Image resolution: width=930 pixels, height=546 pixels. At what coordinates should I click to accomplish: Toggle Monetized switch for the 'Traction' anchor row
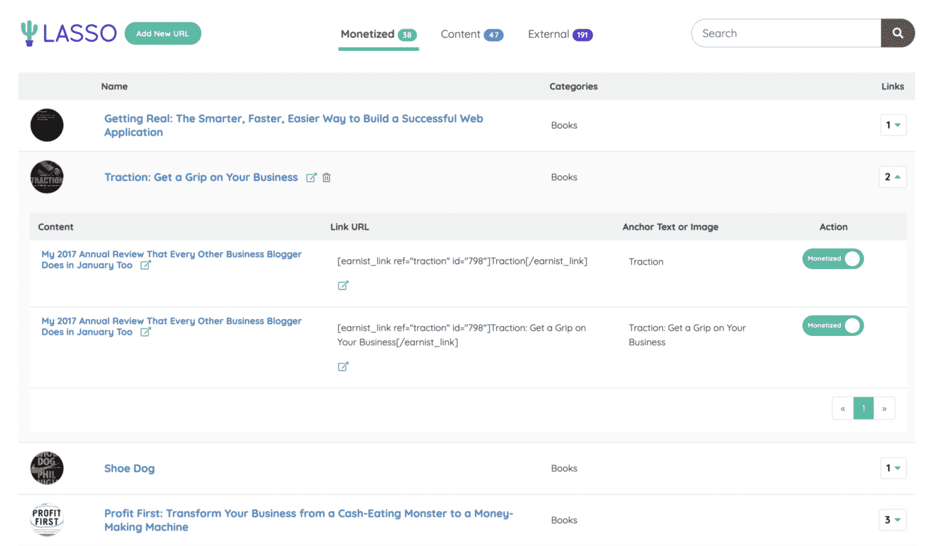(833, 259)
